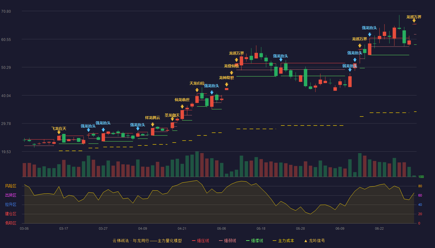
Task: Click the 建仓区 zone label
Action: point(11,214)
